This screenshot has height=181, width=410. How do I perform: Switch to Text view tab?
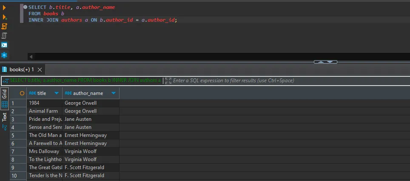(4, 117)
